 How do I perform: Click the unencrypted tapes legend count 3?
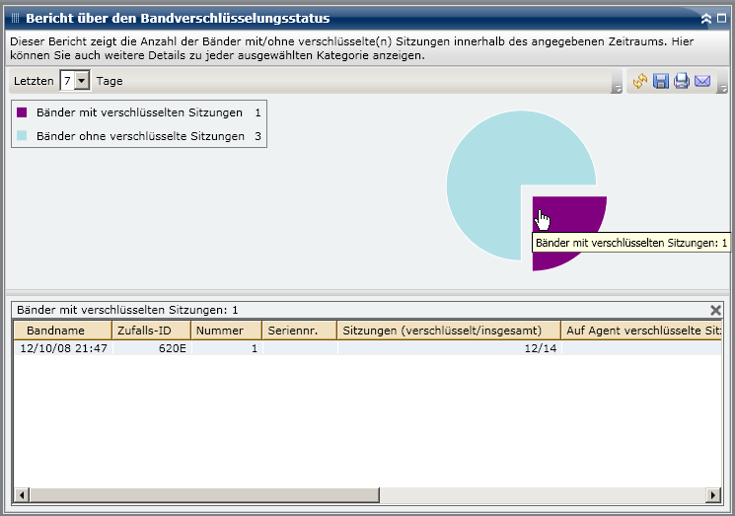[257, 136]
